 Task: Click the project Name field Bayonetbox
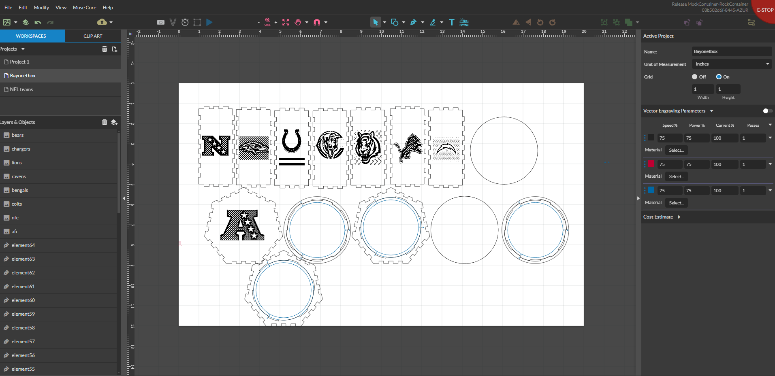tap(732, 51)
